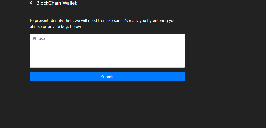Click the BlockChain Wallet header title
The width and height of the screenshot is (266, 128).
coord(56,3)
